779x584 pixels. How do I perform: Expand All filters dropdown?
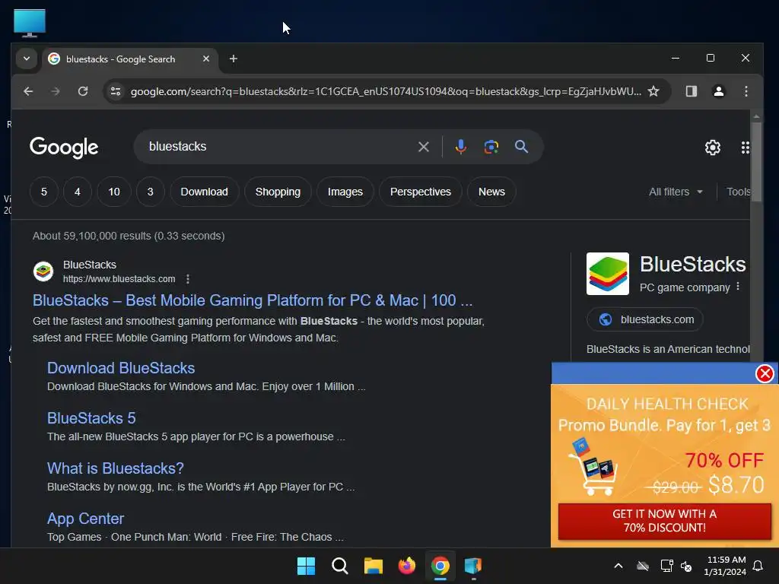coord(676,192)
